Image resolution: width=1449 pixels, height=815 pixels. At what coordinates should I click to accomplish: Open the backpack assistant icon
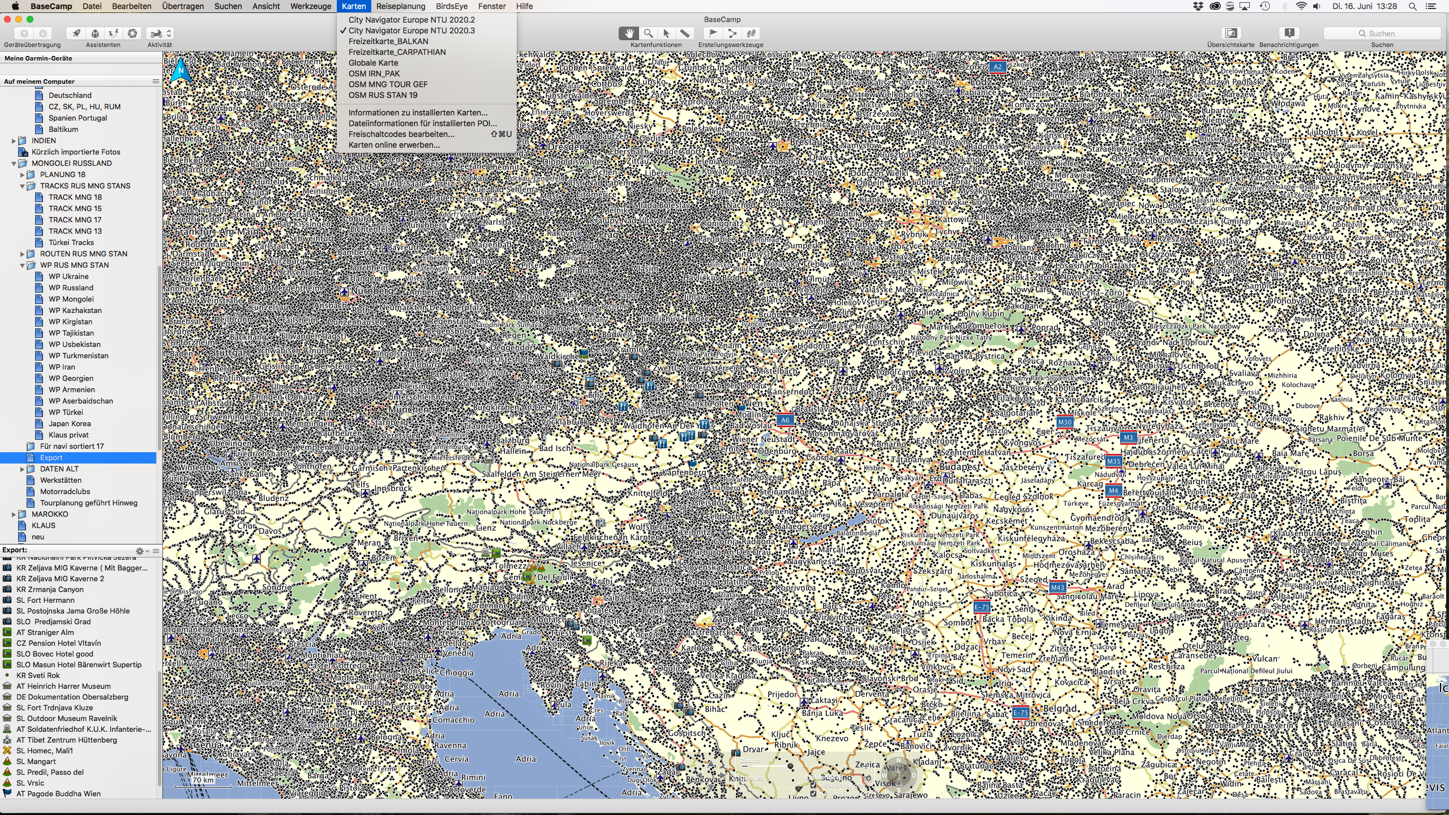pos(95,33)
